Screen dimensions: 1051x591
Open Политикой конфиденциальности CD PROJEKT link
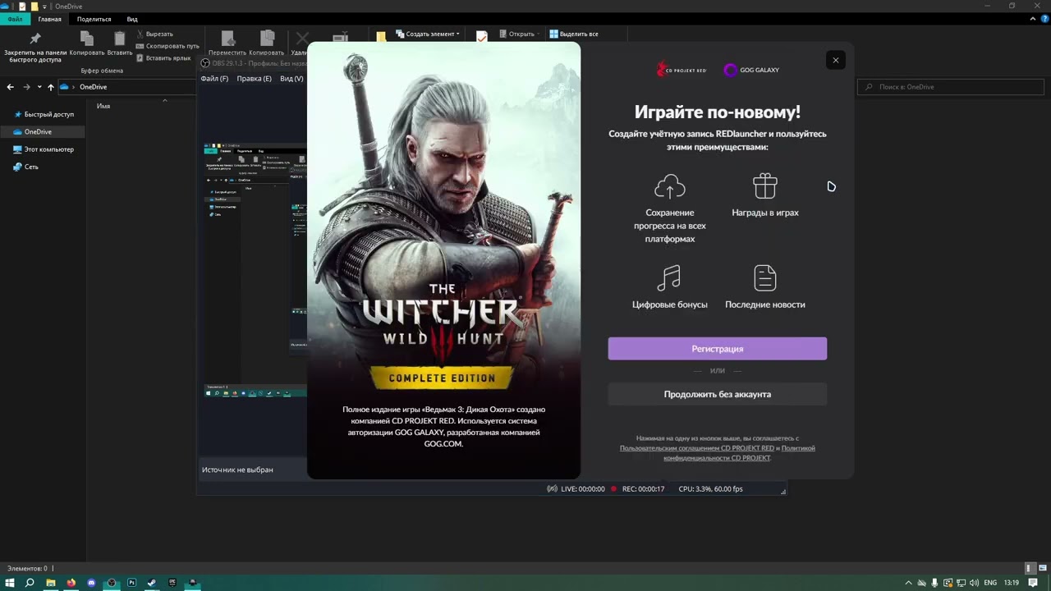click(x=739, y=453)
